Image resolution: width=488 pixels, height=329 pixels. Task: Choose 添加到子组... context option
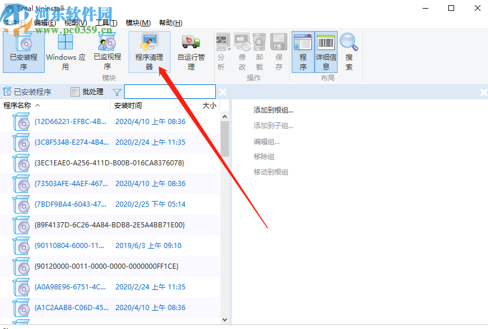point(273,126)
